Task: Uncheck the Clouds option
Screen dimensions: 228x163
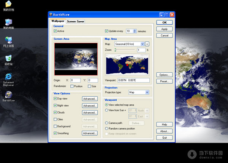Action: (55, 112)
